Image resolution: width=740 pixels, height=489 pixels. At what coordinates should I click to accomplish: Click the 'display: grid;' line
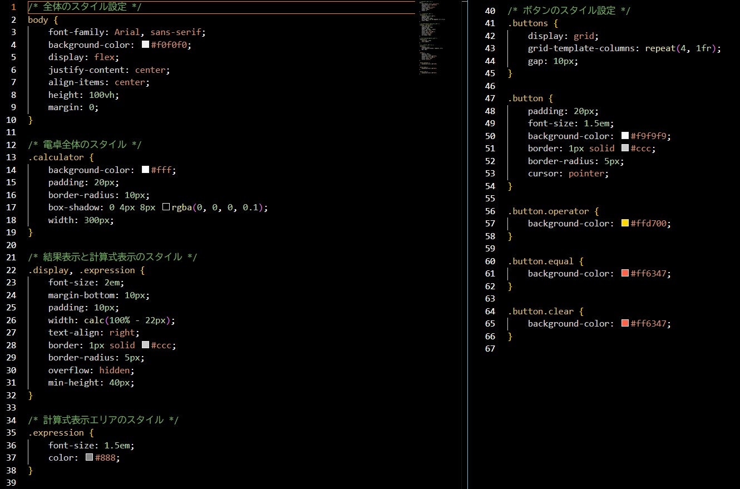[563, 36]
